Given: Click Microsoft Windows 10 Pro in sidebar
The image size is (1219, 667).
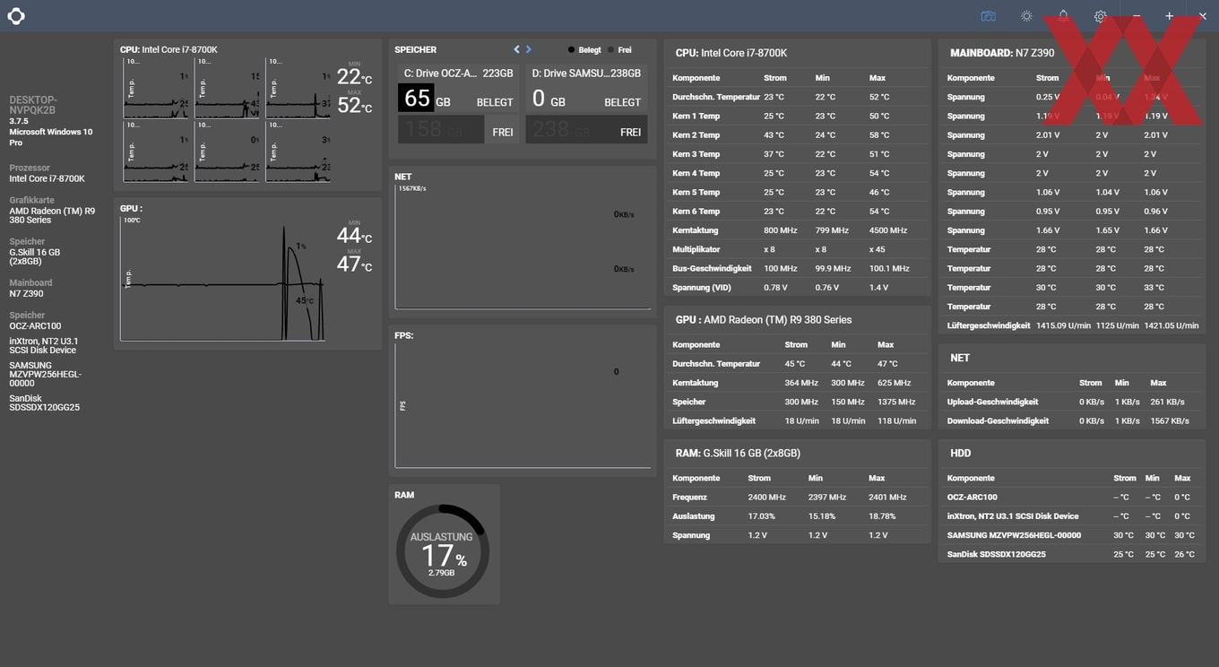Looking at the screenshot, I should click(x=50, y=137).
